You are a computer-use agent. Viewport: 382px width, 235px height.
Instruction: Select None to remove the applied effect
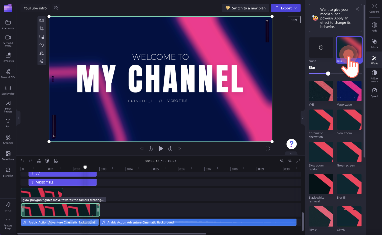321,47
